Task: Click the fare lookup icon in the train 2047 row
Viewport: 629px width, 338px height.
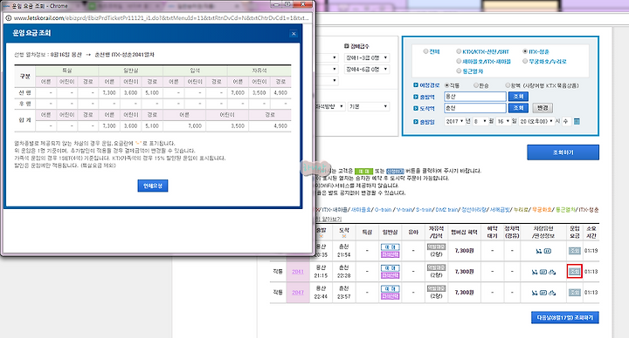Action: click(x=575, y=293)
